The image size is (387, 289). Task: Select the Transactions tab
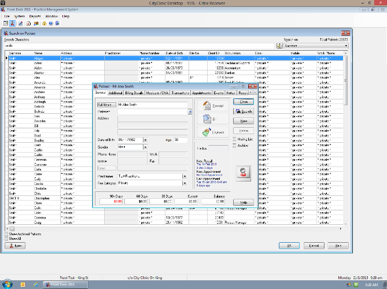tap(180, 92)
